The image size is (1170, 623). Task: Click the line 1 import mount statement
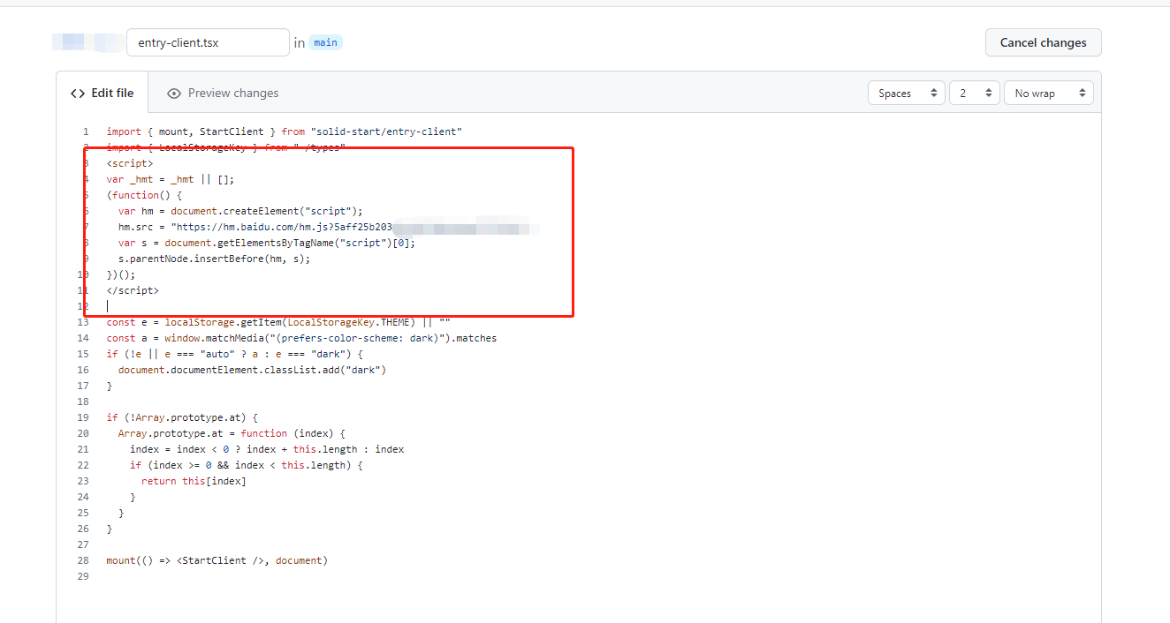point(285,131)
